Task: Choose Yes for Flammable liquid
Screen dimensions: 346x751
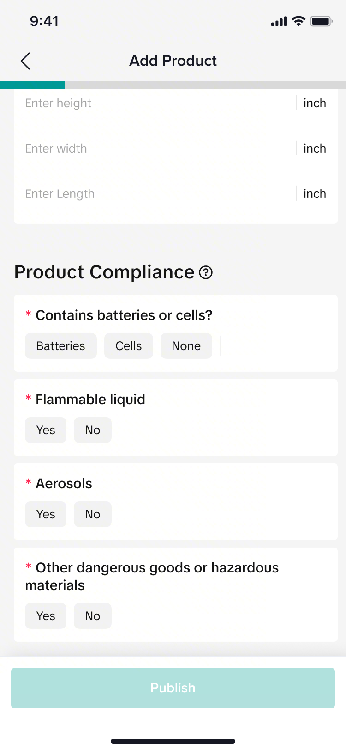Action: click(46, 430)
